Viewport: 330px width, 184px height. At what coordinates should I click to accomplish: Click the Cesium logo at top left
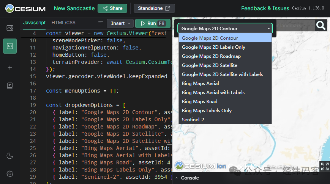tap(25, 8)
